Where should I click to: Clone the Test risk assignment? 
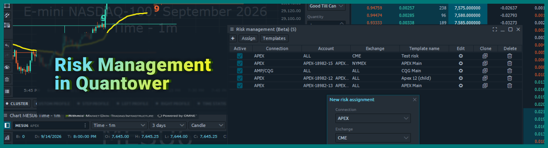pos(485,56)
